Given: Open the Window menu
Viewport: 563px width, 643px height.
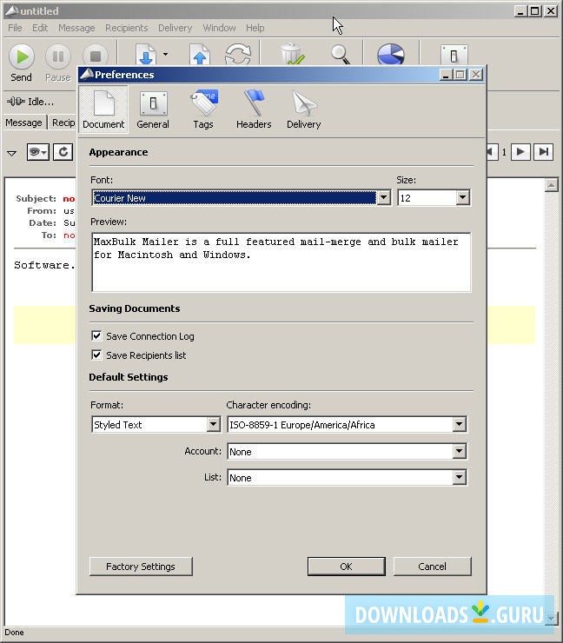Looking at the screenshot, I should (219, 28).
